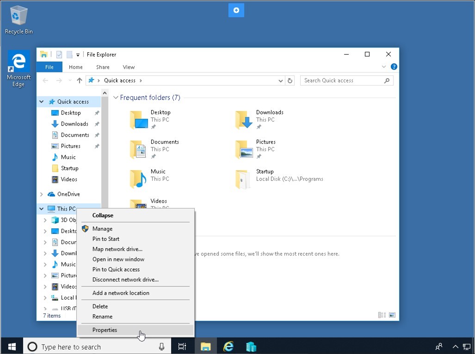Viewport: 475px width, 354px height.
Task: Switch to Details view icon in status bar
Action: (x=382, y=315)
